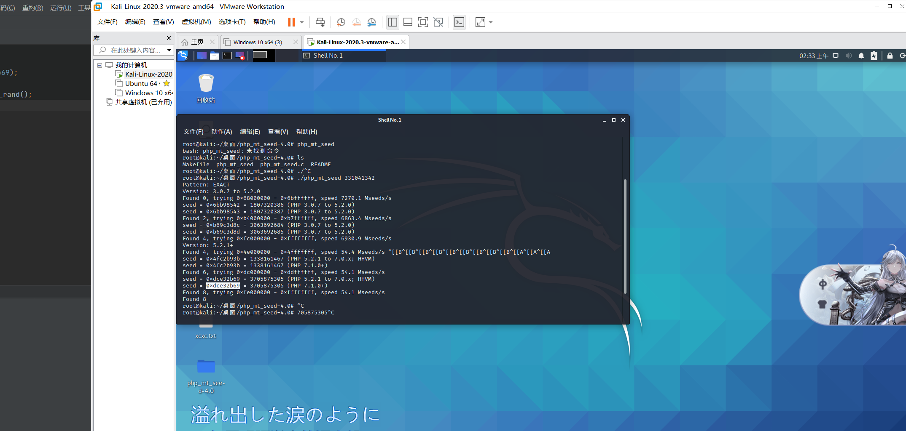
Task: Launch terminal emulator from Kali panel
Action: pyautogui.click(x=227, y=56)
